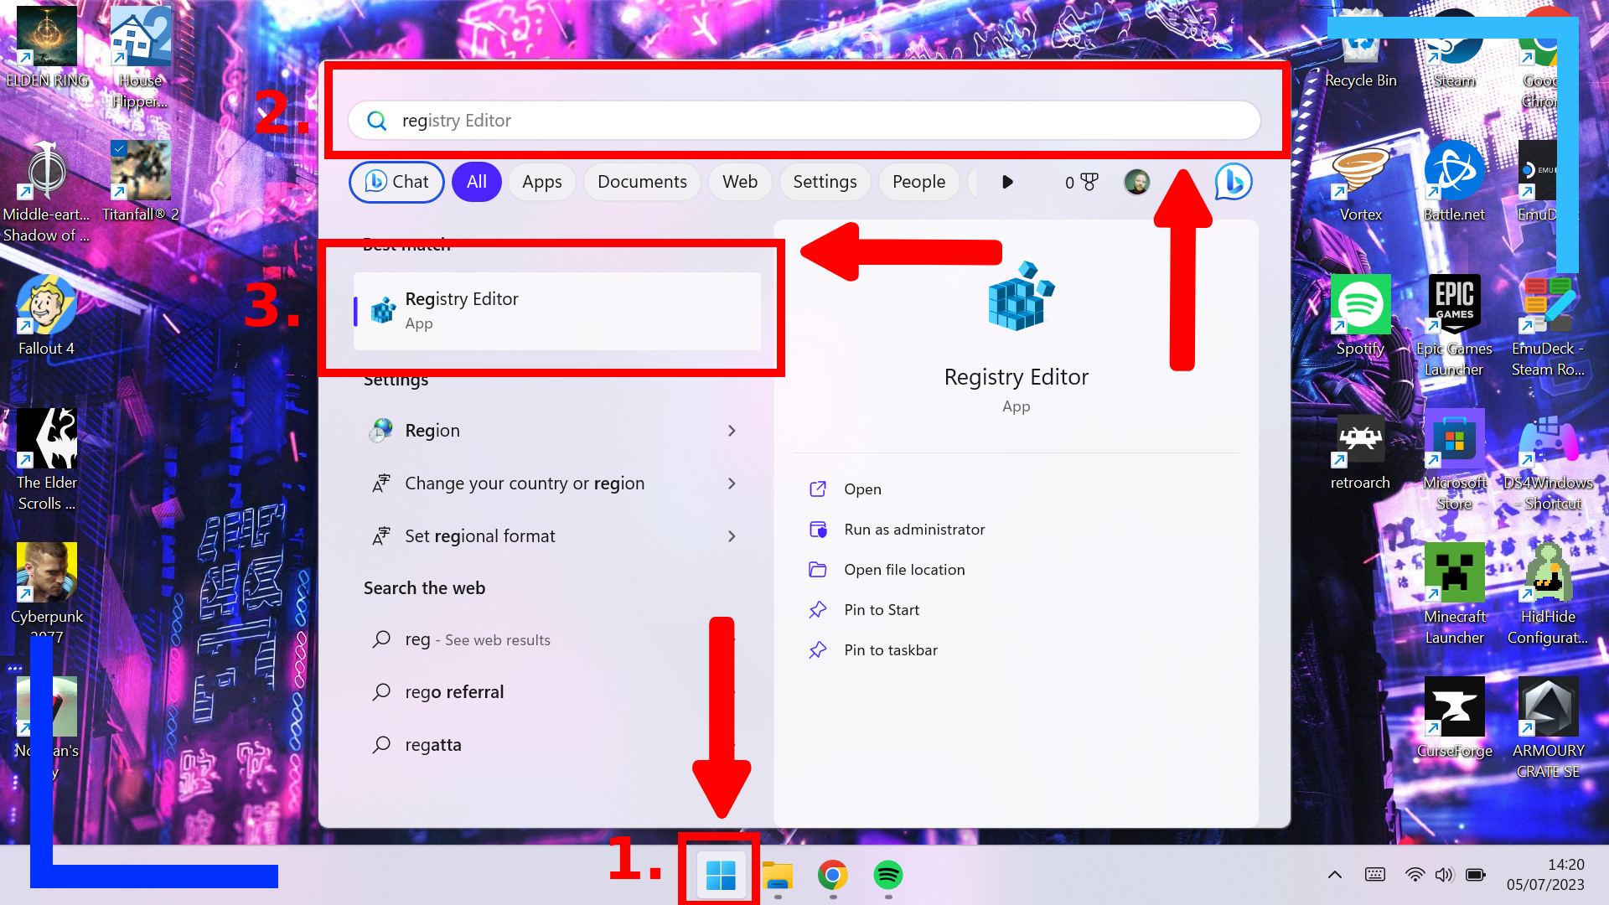This screenshot has height=905, width=1609.
Task: Show hidden tray icons chevron
Action: [1335, 875]
